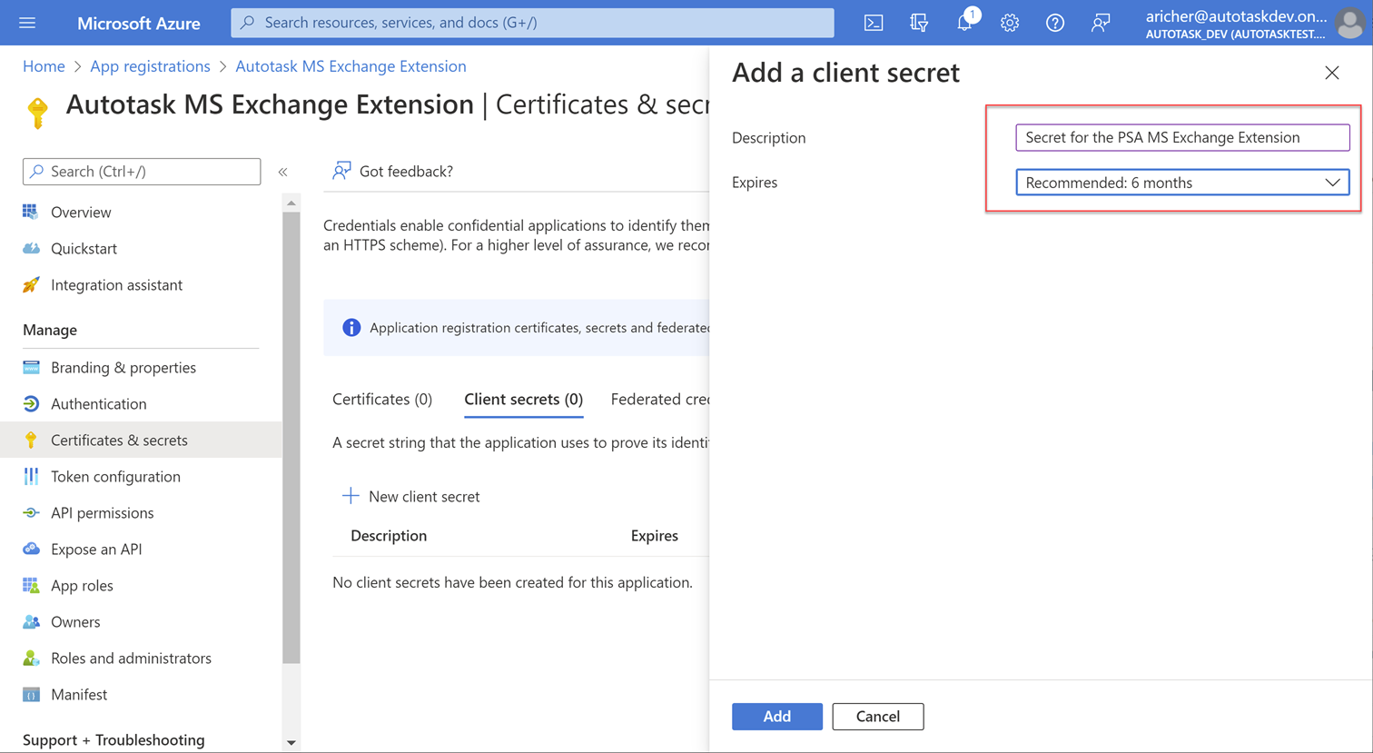Image resolution: width=1373 pixels, height=753 pixels.
Task: Open the Help question mark icon
Action: (1055, 23)
